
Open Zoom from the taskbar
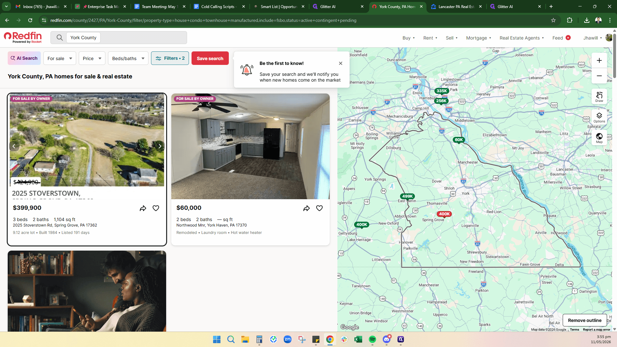[288, 339]
